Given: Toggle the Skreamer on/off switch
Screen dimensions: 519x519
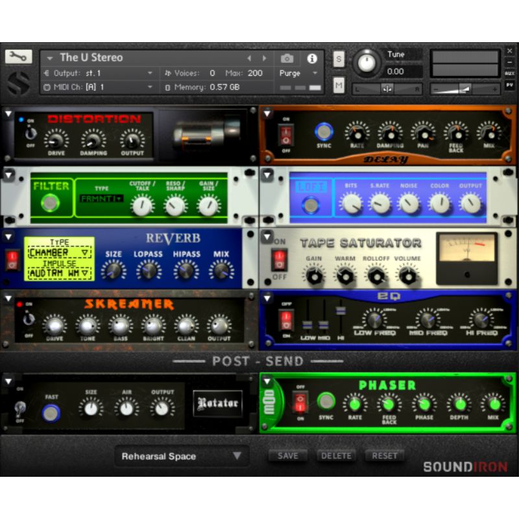Looking at the screenshot, I should [x=29, y=319].
